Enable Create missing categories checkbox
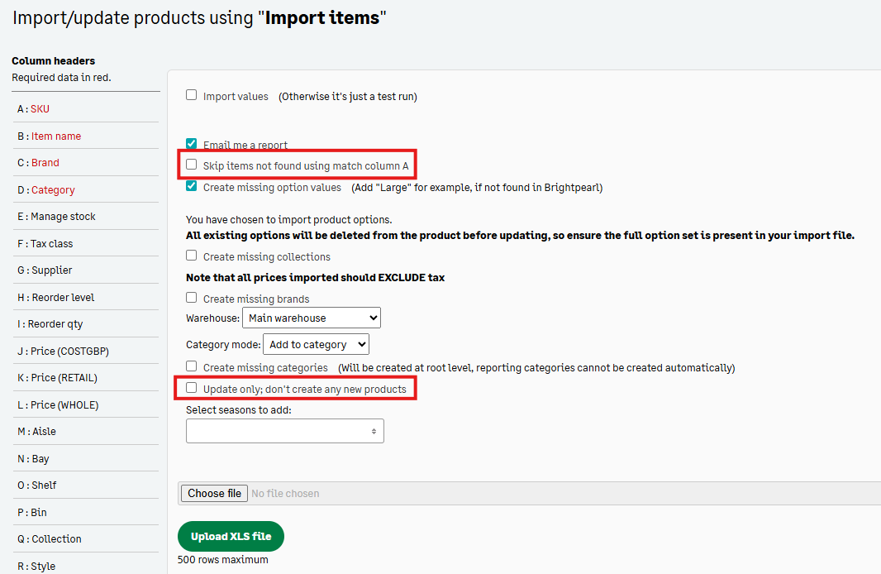This screenshot has height=574, width=881. [192, 366]
